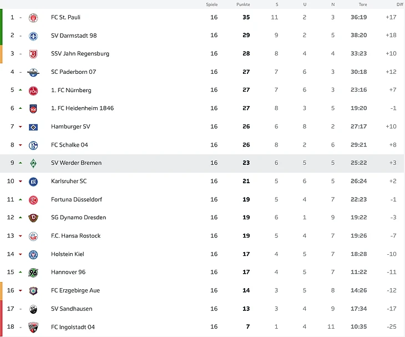Image resolution: width=405 pixels, height=337 pixels.
Task: Click the Hamburger SV diamond logo
Action: (x=33, y=127)
